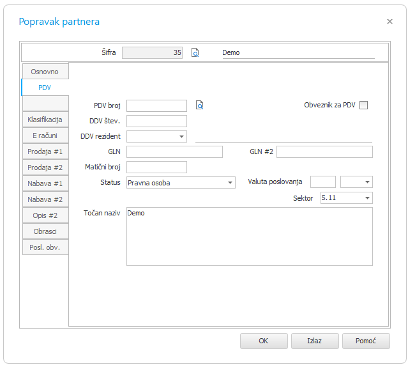The width and height of the screenshot is (408, 365).
Task: Click the GLN input field
Action: tap(174, 152)
